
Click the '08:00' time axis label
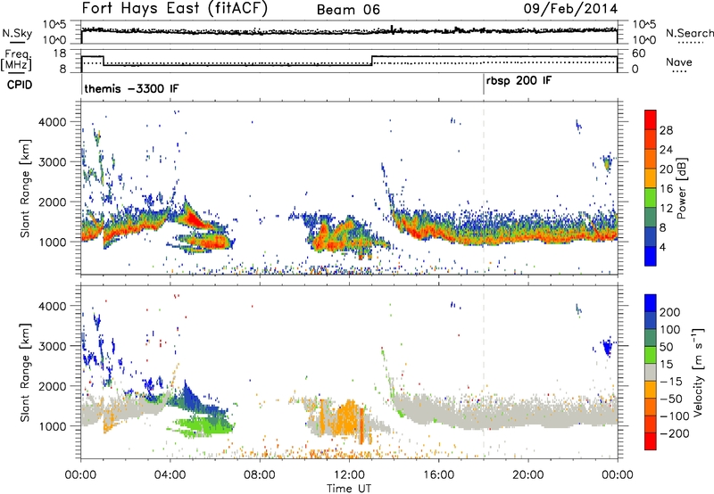tap(260, 475)
